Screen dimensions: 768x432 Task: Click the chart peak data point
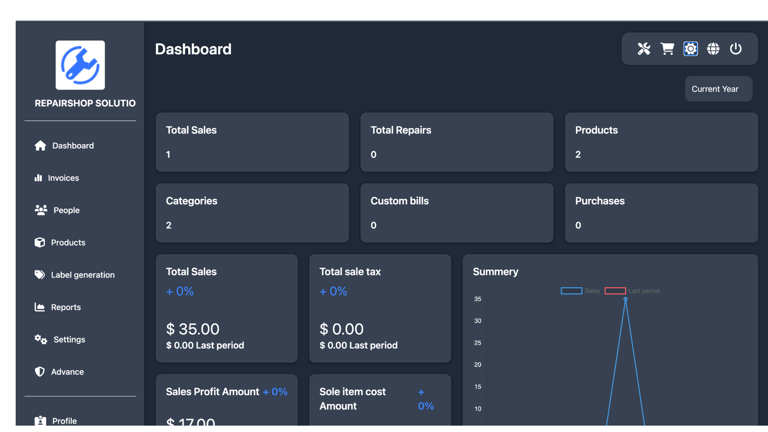tap(626, 299)
